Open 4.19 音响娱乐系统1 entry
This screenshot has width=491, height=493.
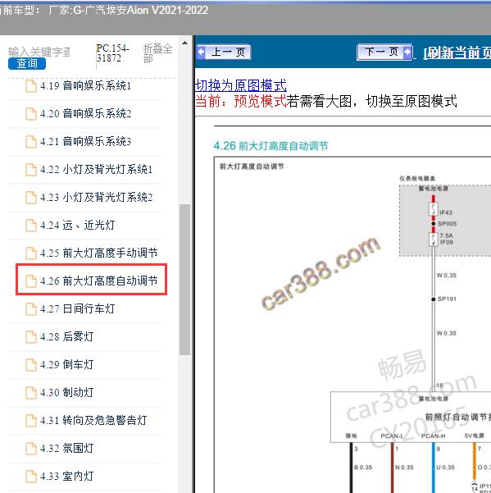coord(85,86)
